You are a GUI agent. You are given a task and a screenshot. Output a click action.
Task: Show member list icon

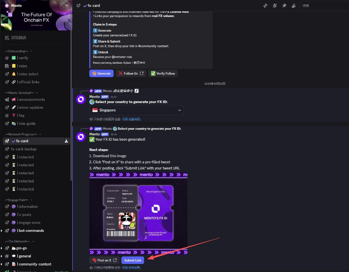coord(293,6)
